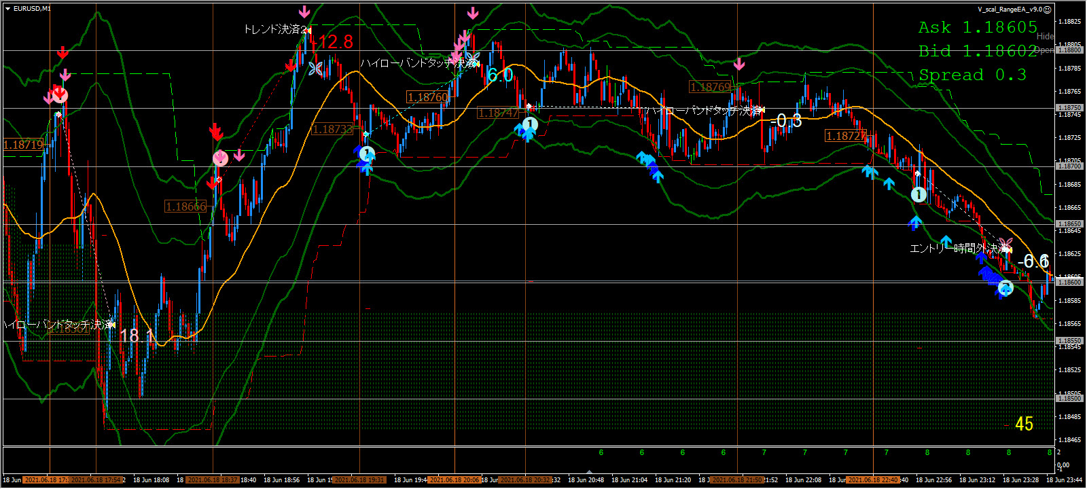This screenshot has width=1087, height=489.
Task: Click the 1.18750 price level tag
Action: click(x=1069, y=108)
